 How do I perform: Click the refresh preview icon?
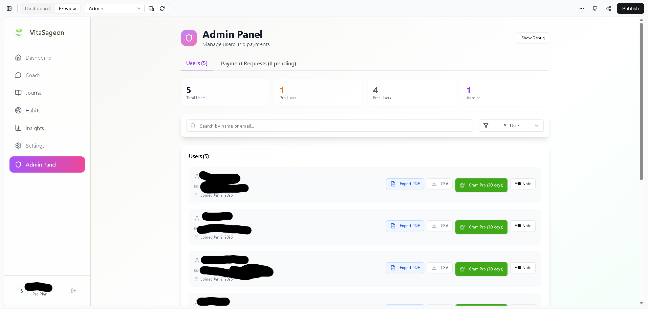click(162, 8)
